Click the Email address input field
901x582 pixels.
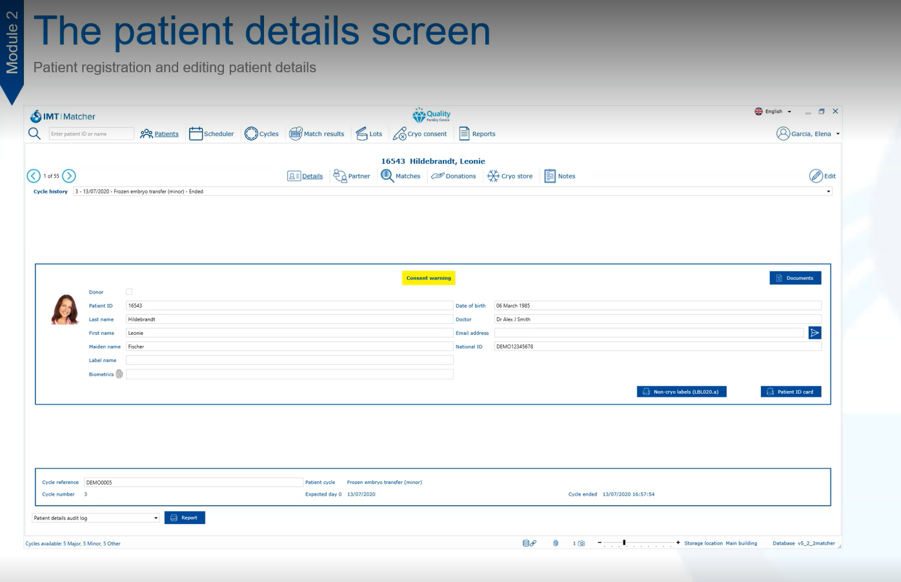(x=649, y=333)
